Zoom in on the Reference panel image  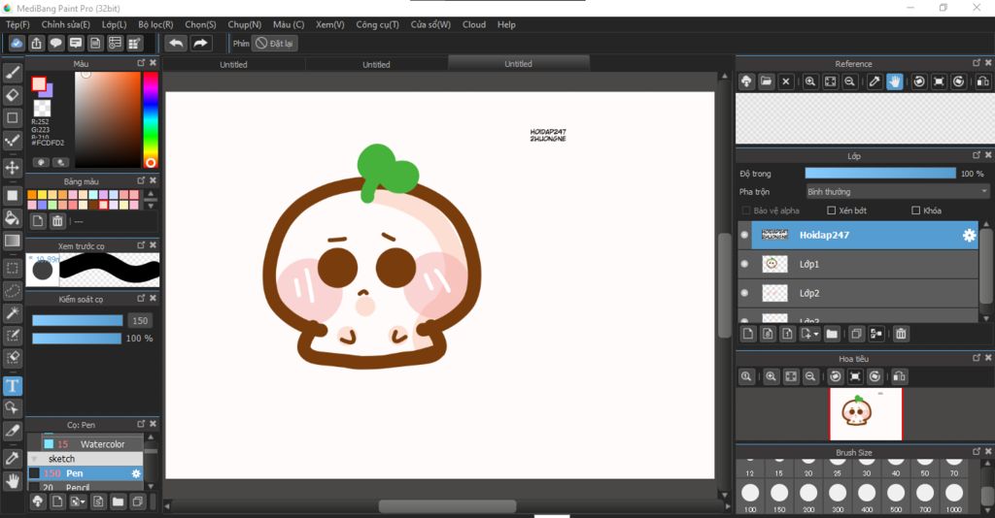pyautogui.click(x=810, y=82)
